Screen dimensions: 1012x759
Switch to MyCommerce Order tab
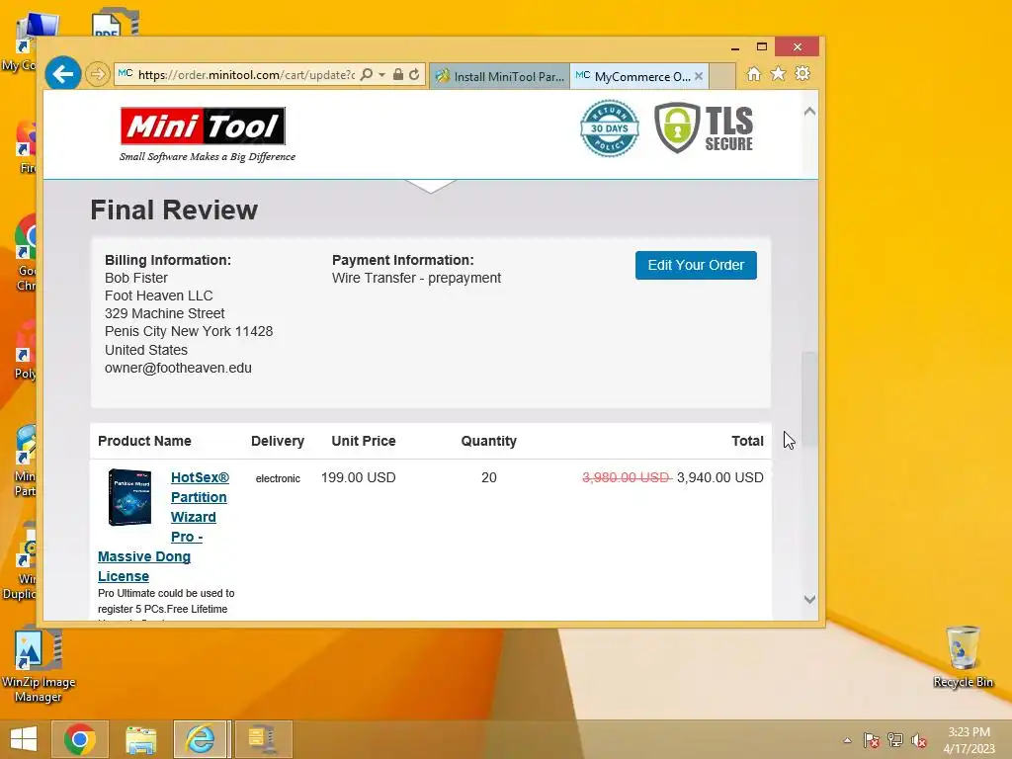tap(633, 76)
